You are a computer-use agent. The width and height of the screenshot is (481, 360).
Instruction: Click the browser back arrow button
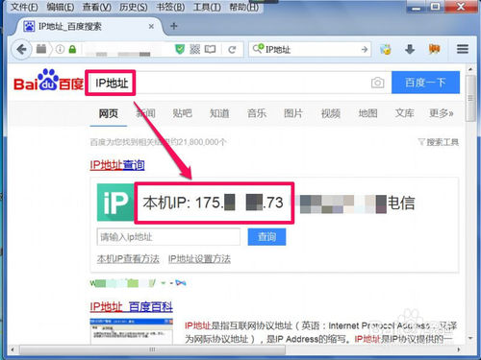21,49
